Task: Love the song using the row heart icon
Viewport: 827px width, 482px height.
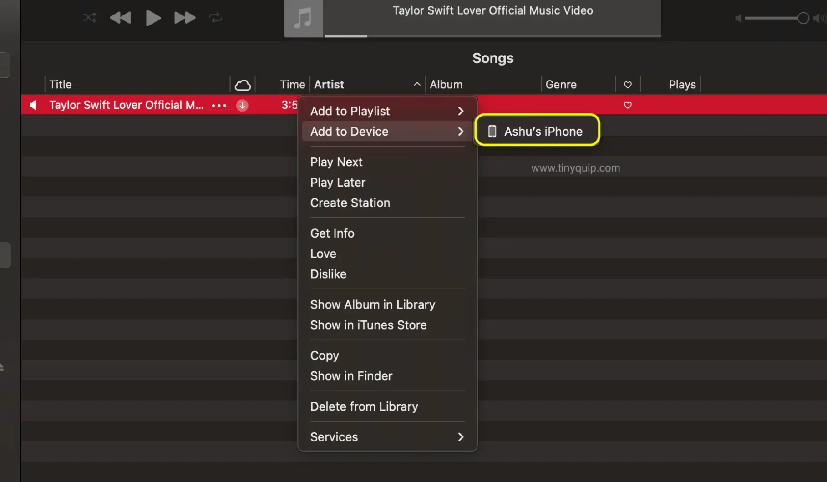Action: pyautogui.click(x=628, y=105)
